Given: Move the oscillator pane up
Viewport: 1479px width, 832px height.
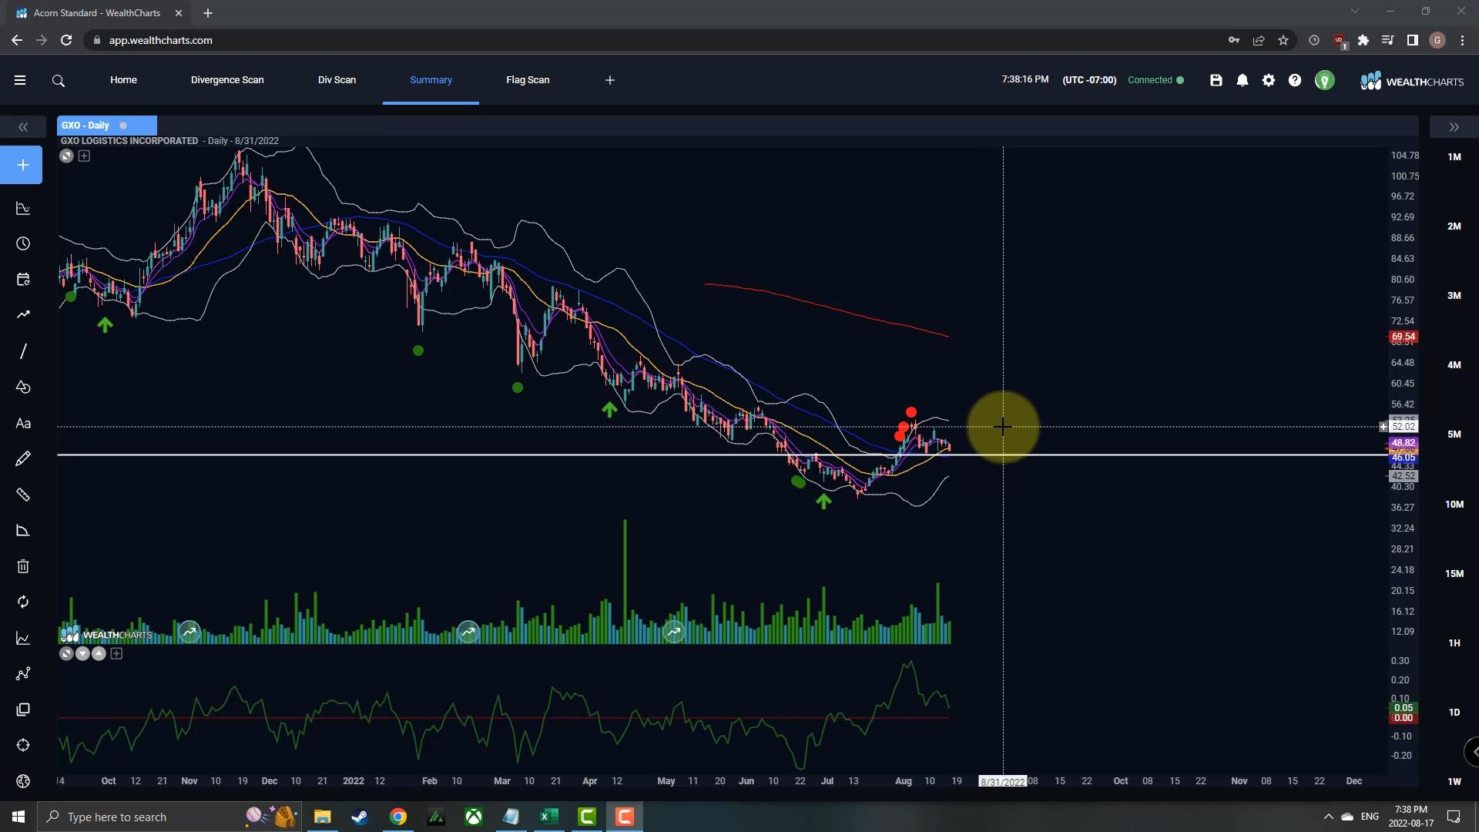Looking at the screenshot, I should [99, 653].
